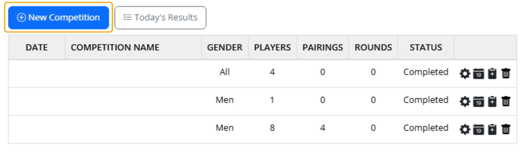Click the PLAYERS column header
The image size is (526, 156).
pyautogui.click(x=272, y=47)
